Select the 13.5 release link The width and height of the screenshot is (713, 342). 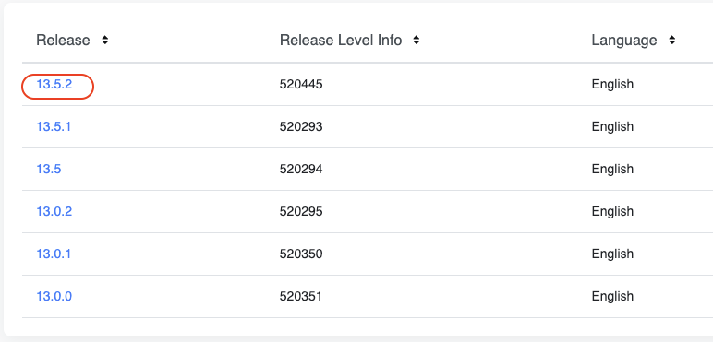click(x=49, y=170)
